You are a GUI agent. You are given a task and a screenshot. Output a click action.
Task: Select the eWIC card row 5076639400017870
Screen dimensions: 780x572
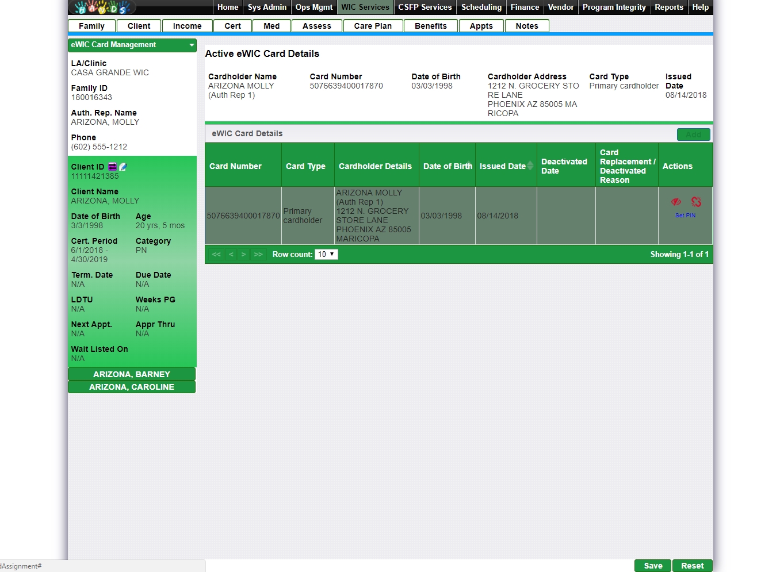click(243, 216)
